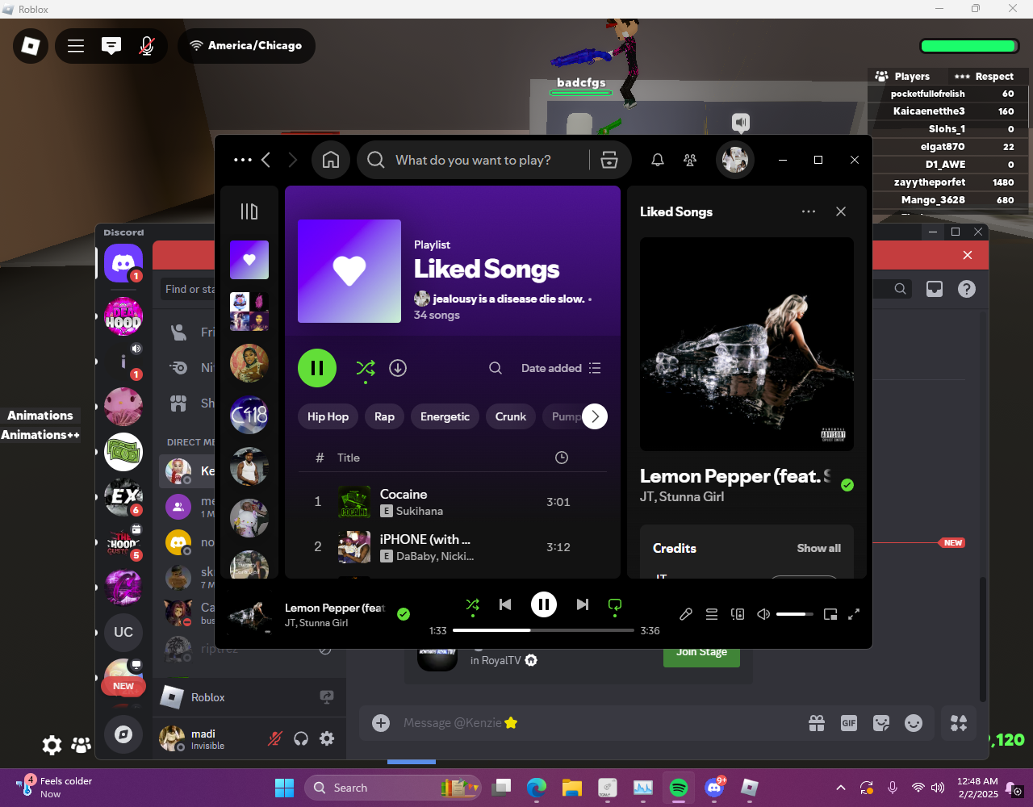The width and height of the screenshot is (1033, 807).
Task: Open the UC server in Discord
Action: pos(123,632)
